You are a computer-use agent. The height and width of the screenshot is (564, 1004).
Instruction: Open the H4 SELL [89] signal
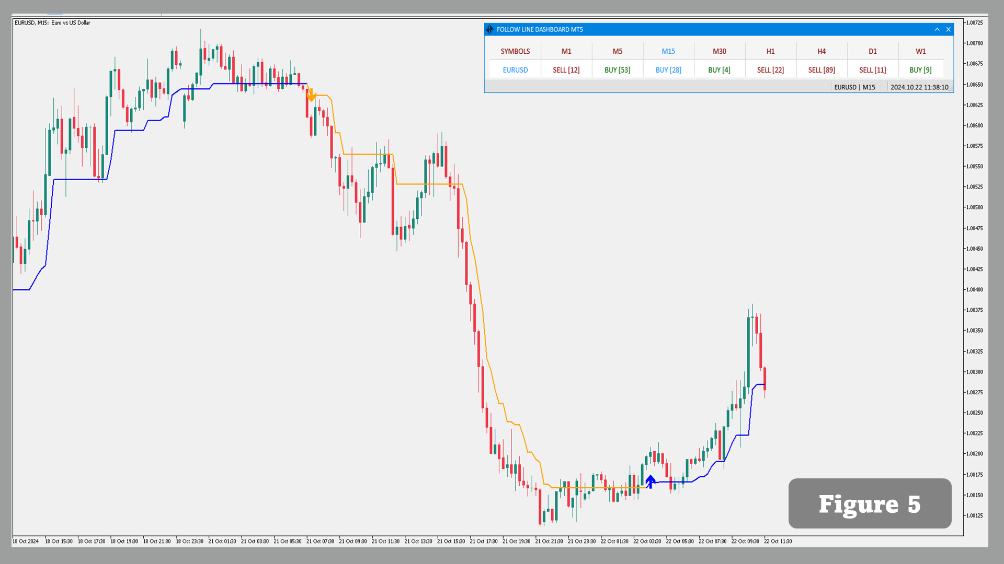click(x=822, y=70)
